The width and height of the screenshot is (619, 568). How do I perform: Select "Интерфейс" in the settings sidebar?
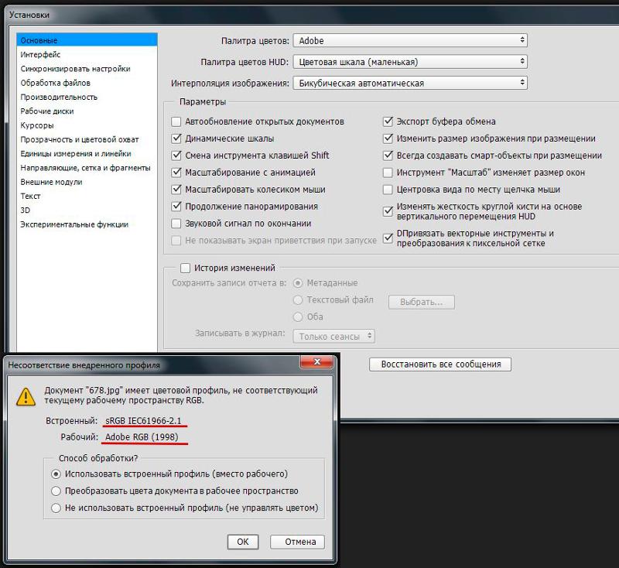pos(40,54)
